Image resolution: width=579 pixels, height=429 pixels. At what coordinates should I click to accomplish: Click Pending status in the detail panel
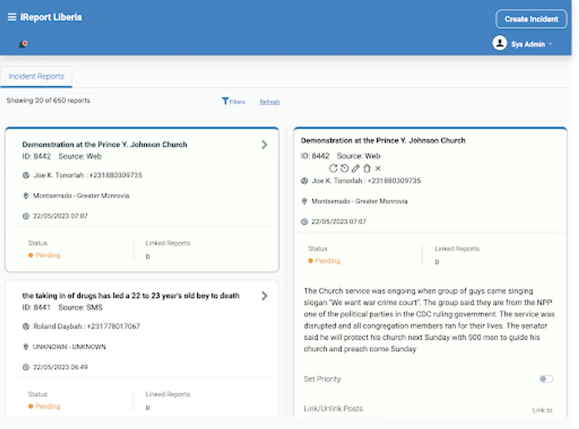[327, 261]
